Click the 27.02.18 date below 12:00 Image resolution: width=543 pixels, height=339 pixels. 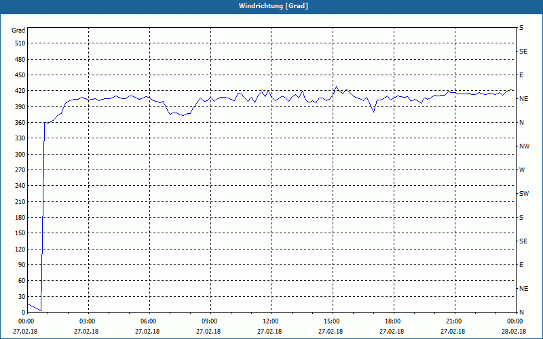(269, 332)
